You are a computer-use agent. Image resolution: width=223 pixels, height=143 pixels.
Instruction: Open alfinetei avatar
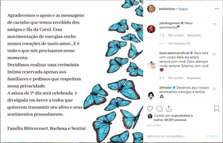(151, 96)
